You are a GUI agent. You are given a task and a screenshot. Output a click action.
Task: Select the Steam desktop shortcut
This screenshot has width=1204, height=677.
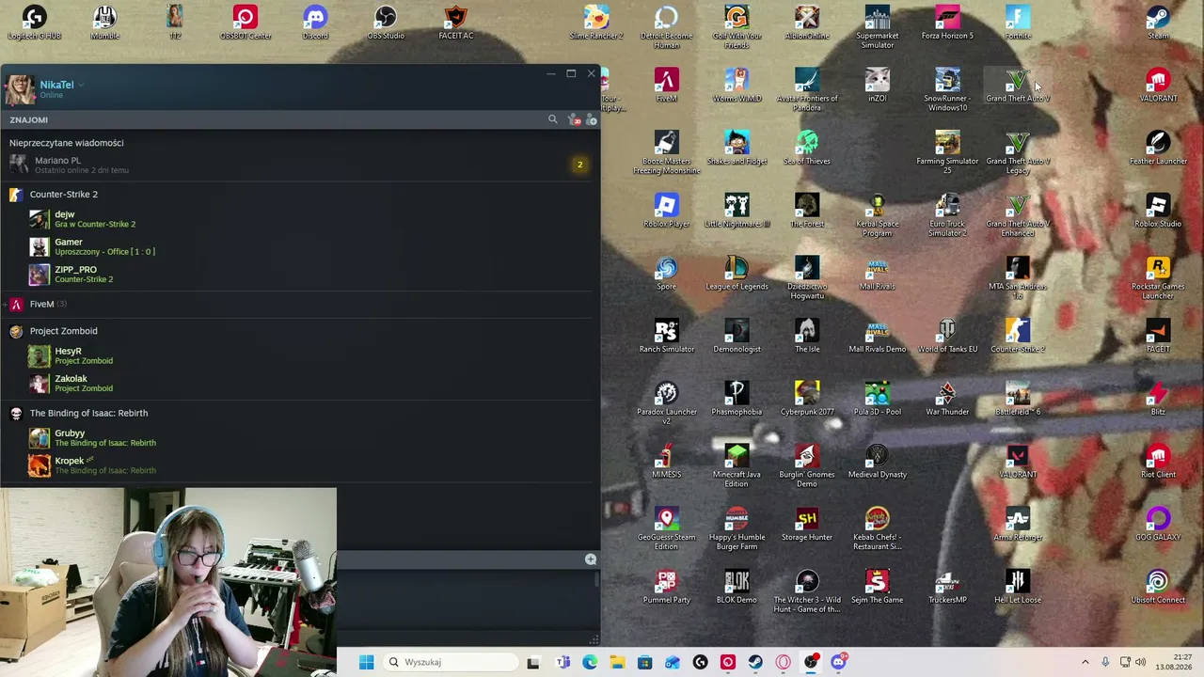pos(1158,23)
